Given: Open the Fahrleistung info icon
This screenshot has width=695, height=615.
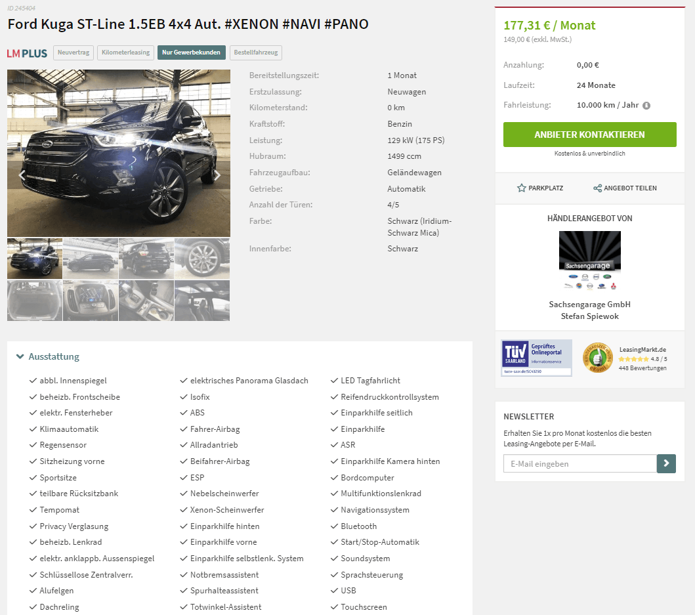Looking at the screenshot, I should click(646, 106).
